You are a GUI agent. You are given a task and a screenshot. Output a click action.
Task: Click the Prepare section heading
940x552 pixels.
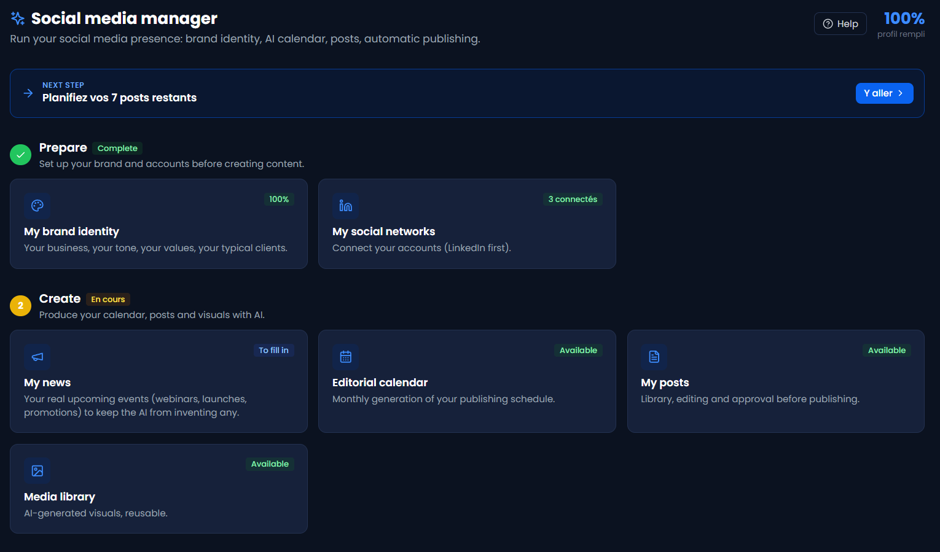tap(63, 148)
